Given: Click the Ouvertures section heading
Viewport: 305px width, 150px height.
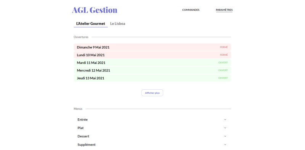Looking at the screenshot, I should click(81, 37).
